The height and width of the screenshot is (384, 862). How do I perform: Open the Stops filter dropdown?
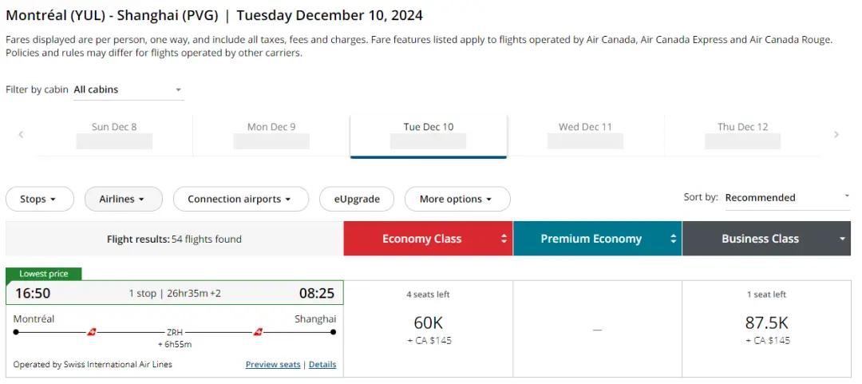39,199
